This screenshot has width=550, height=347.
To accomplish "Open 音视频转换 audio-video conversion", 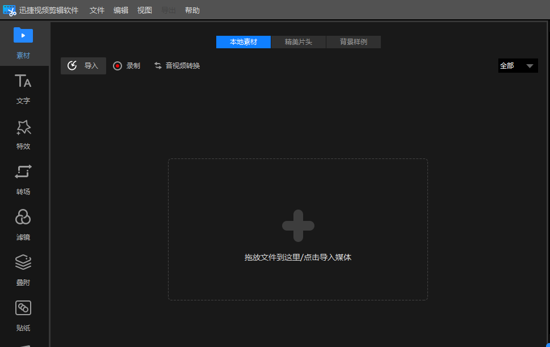I will click(177, 66).
